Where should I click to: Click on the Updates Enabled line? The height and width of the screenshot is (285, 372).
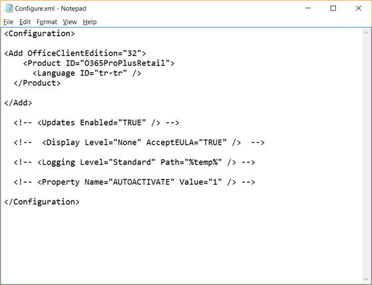tap(96, 122)
